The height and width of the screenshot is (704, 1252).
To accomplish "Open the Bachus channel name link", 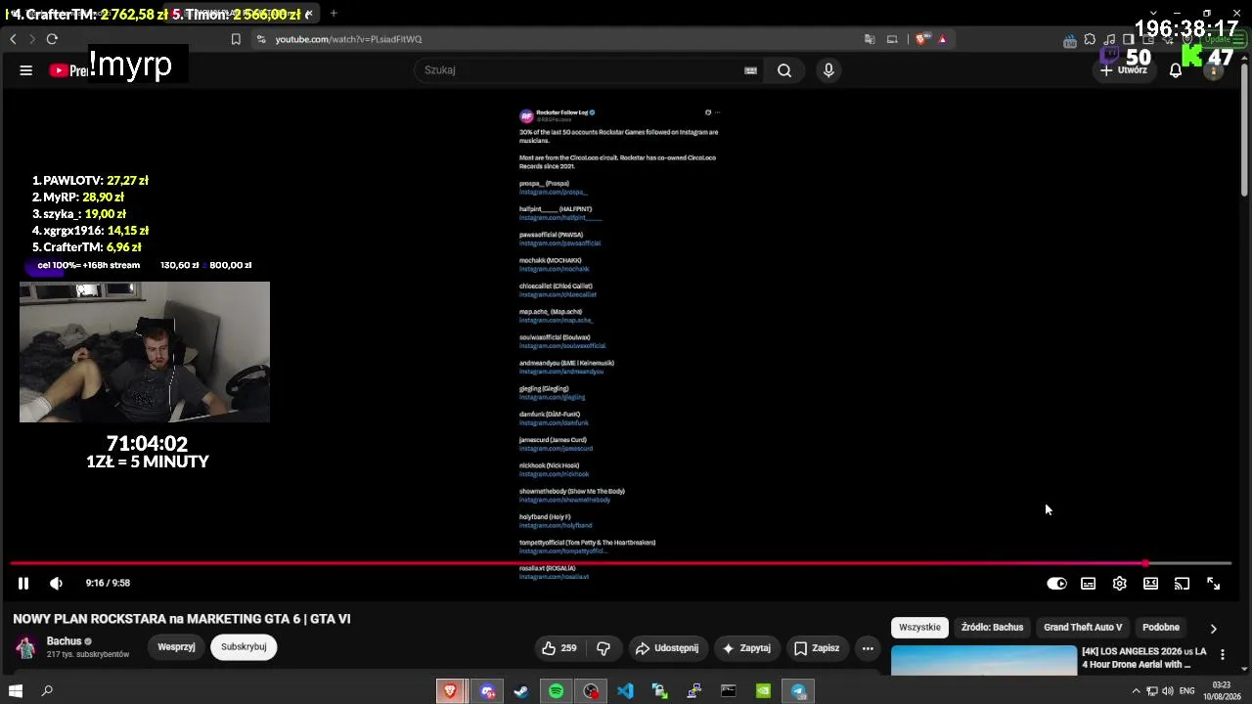I will [64, 641].
